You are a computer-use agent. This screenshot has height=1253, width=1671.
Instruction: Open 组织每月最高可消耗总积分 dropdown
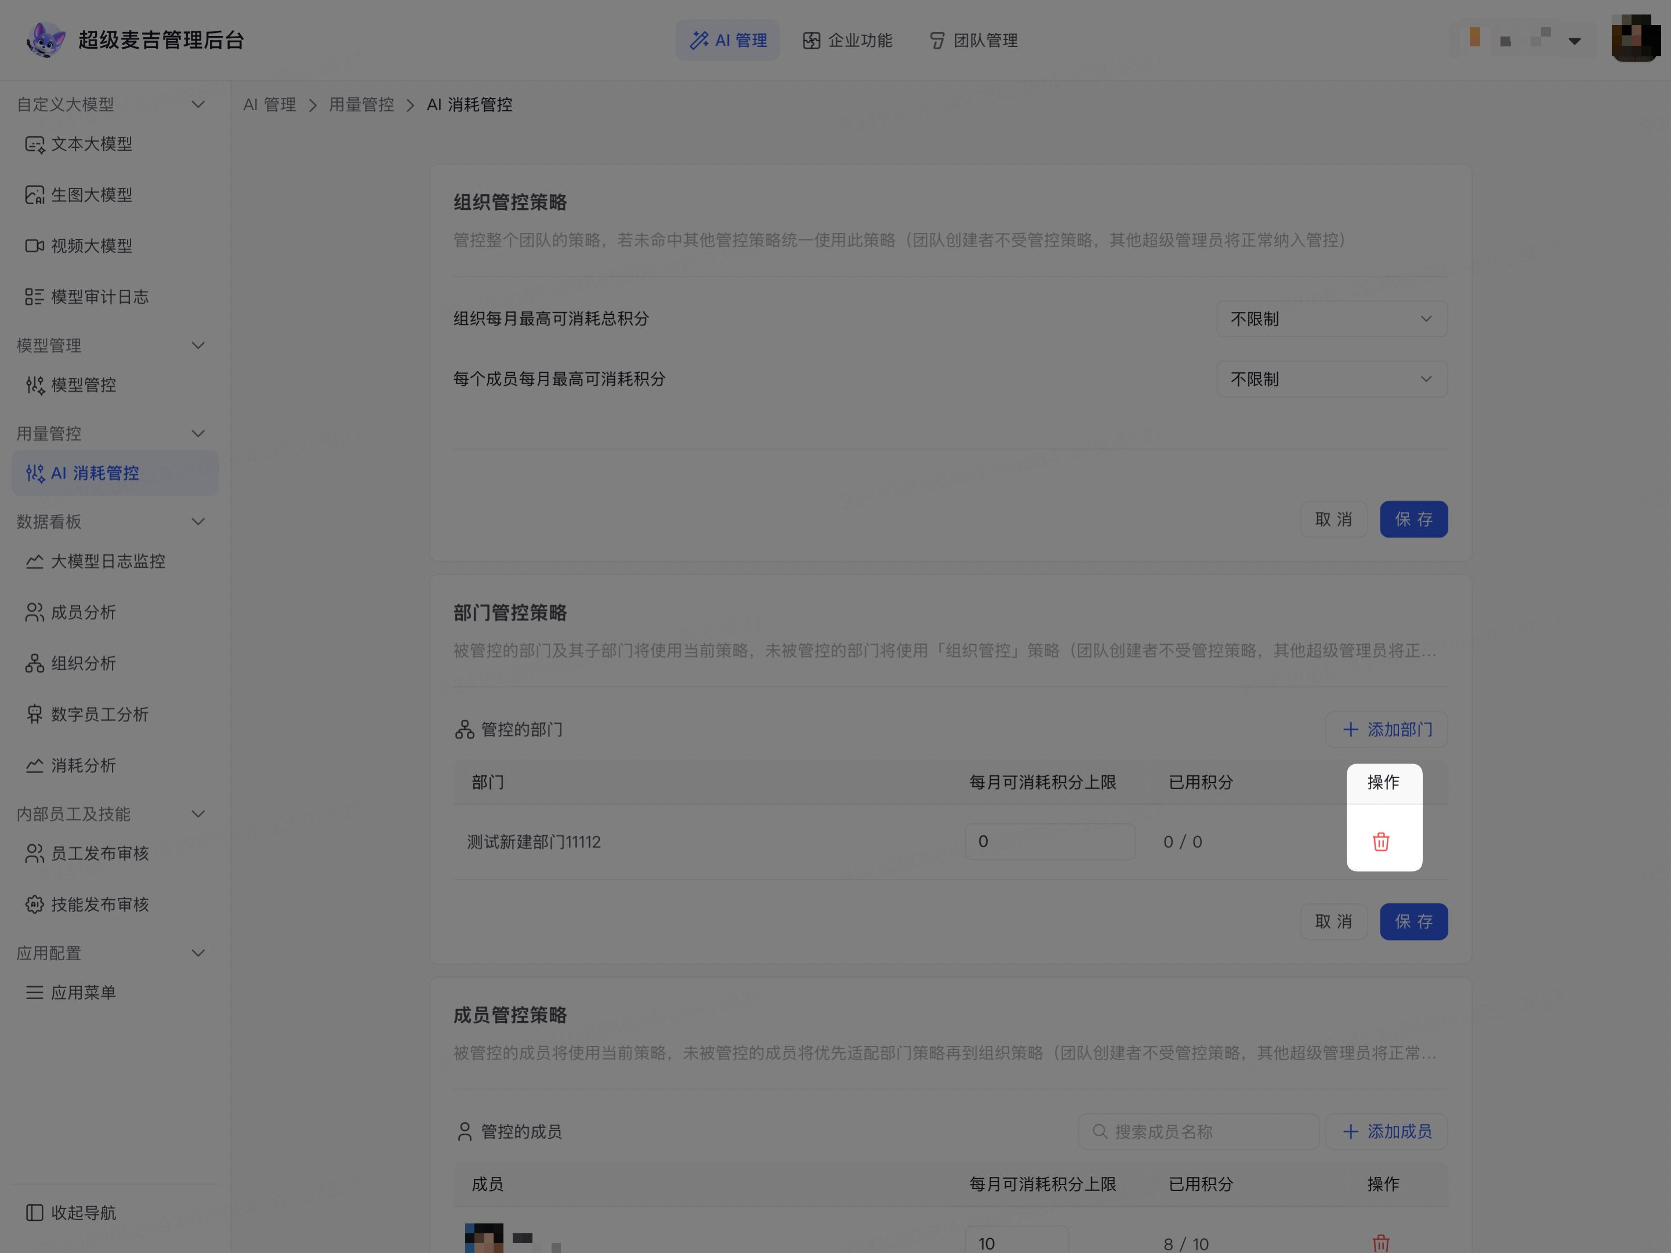pos(1331,319)
